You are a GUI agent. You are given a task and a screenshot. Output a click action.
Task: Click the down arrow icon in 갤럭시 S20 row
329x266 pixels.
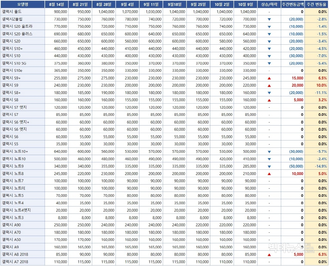[x=269, y=42]
